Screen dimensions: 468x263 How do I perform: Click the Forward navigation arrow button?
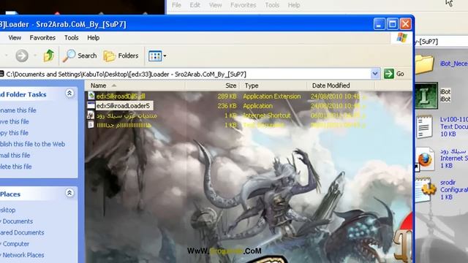click(22, 56)
